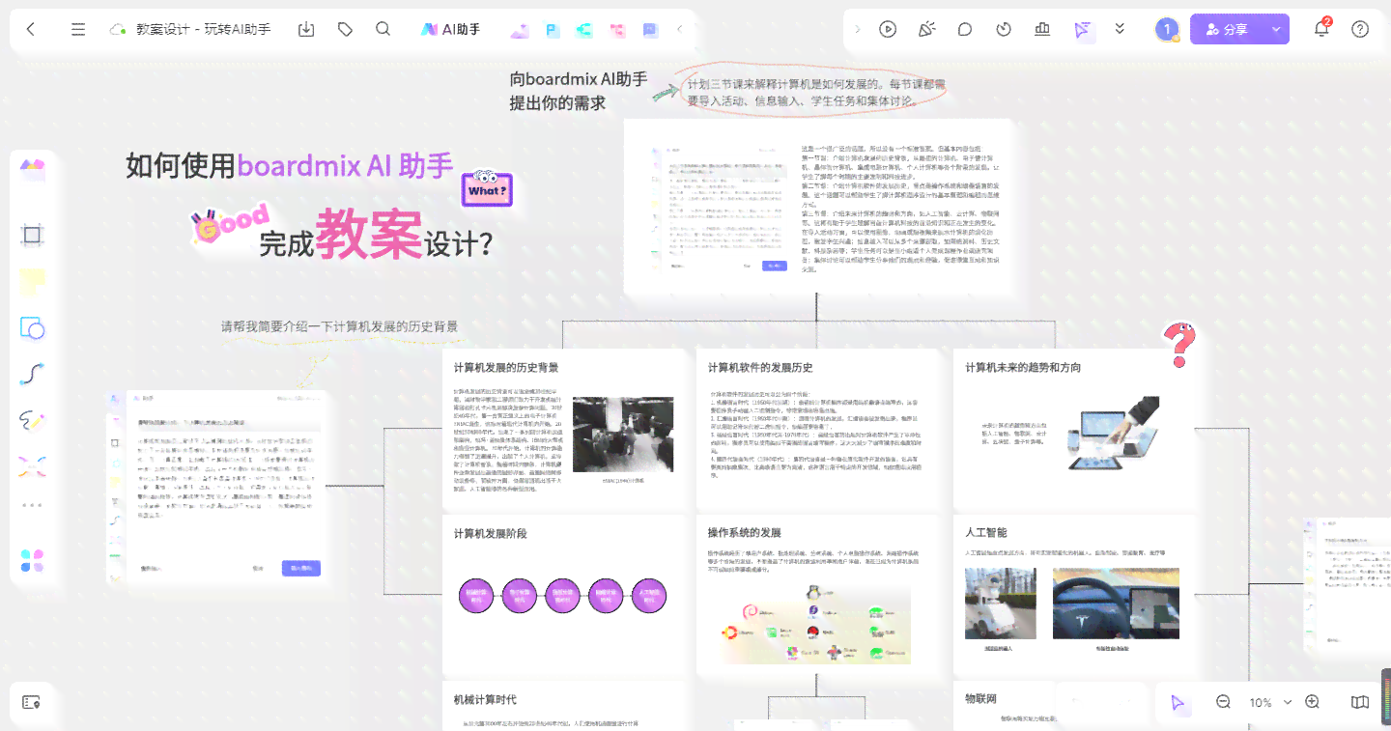Select the frame tool in left toolbar

coord(33,234)
